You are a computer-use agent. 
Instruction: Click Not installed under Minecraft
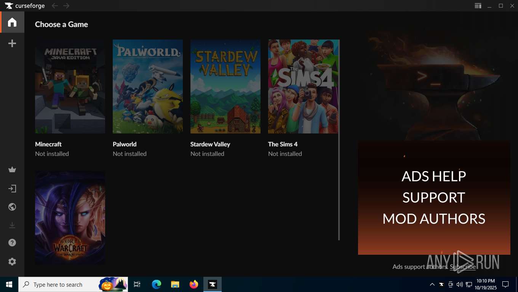click(x=52, y=154)
